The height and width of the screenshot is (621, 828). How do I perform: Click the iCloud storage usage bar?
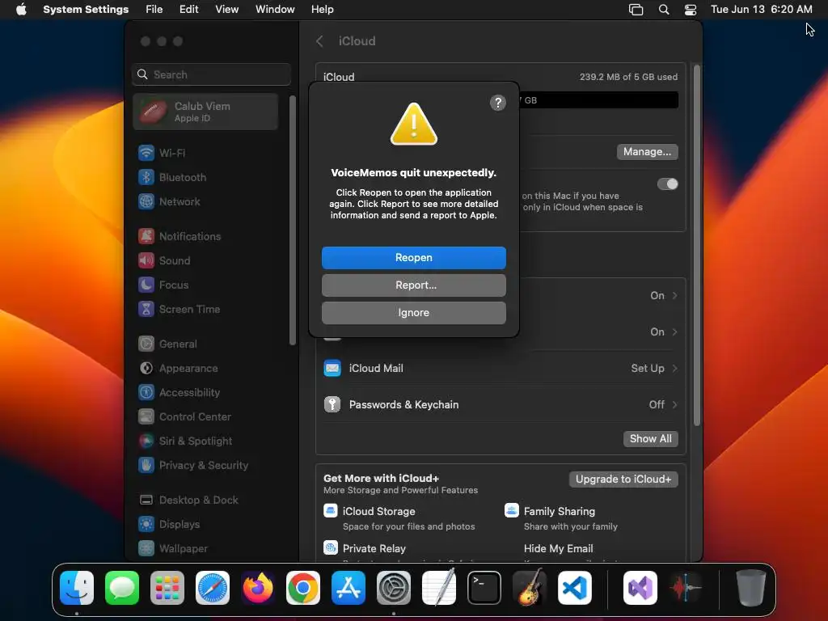coord(599,100)
